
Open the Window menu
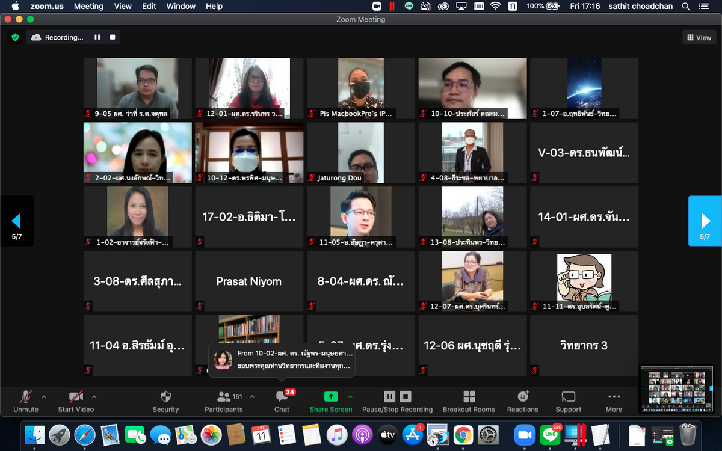pos(181,6)
